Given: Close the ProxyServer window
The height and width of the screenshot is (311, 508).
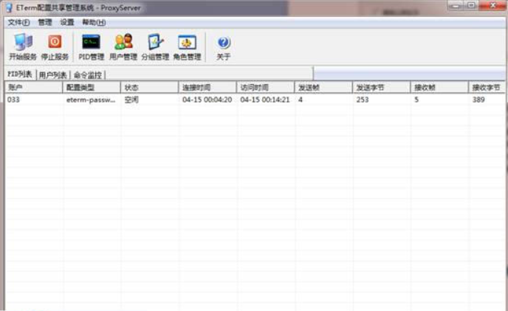Looking at the screenshot, I should [x=492, y=5].
